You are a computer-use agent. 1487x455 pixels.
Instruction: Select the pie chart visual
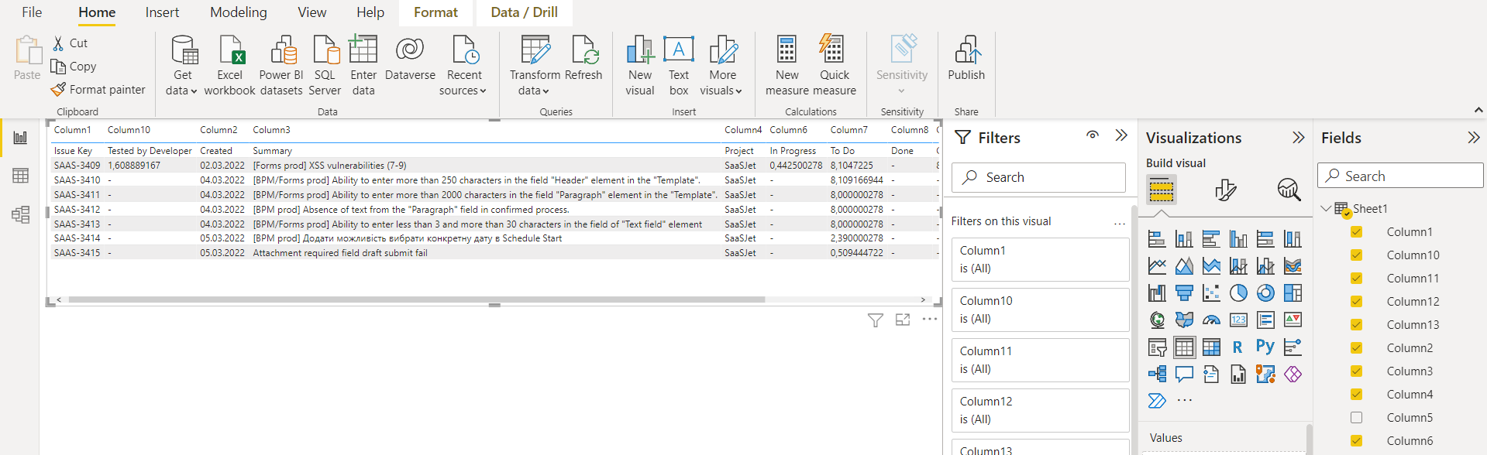[1238, 293]
